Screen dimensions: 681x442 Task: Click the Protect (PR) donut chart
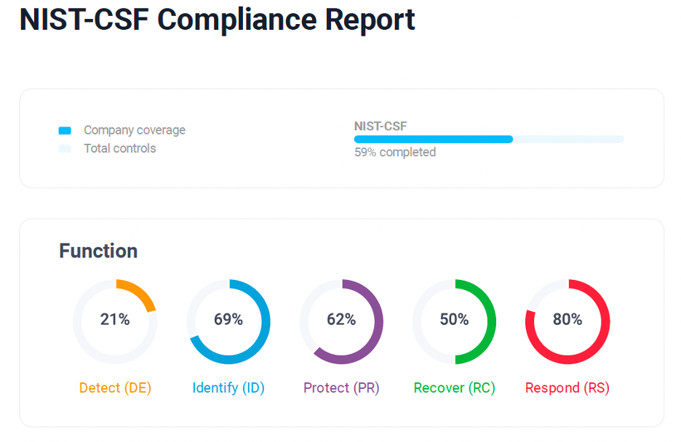pyautogui.click(x=341, y=320)
